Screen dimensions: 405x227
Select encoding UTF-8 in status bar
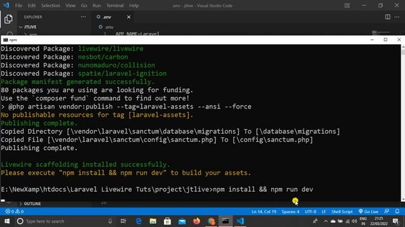coord(311,212)
